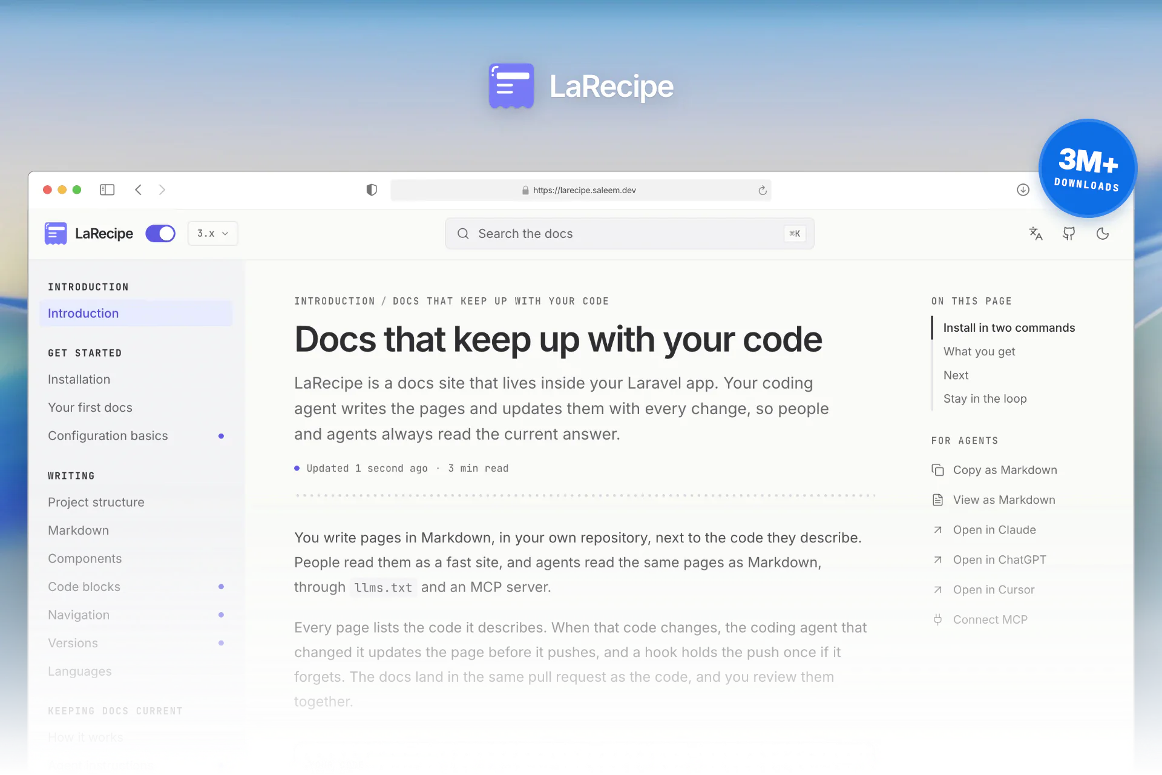
Task: Reload the page using the refresh icon
Action: pyautogui.click(x=763, y=190)
